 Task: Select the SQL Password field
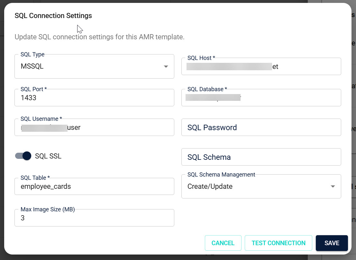(x=261, y=127)
